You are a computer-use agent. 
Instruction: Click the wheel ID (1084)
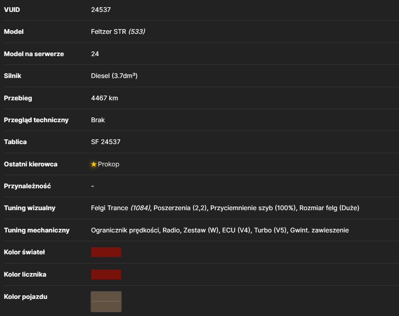140,208
